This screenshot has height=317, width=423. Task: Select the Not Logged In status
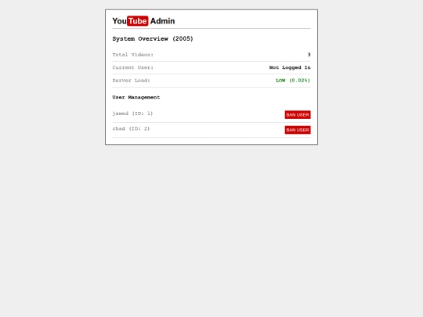(290, 67)
